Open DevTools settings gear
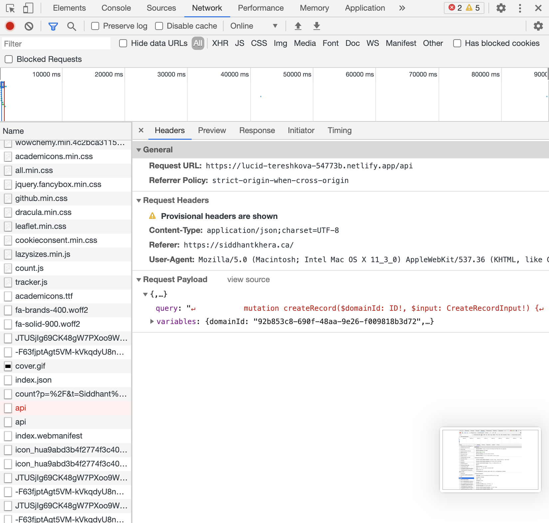This screenshot has width=549, height=523. point(501,8)
